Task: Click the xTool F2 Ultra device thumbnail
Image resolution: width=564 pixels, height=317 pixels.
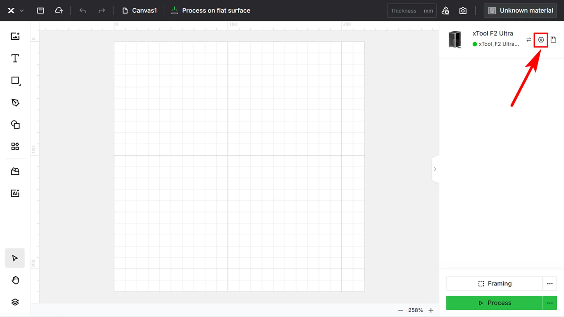Action: click(455, 39)
